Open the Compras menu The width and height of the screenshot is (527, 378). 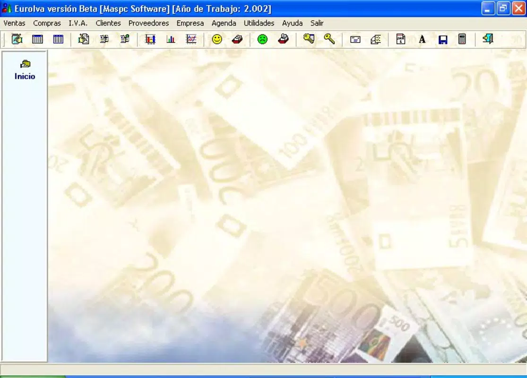47,23
